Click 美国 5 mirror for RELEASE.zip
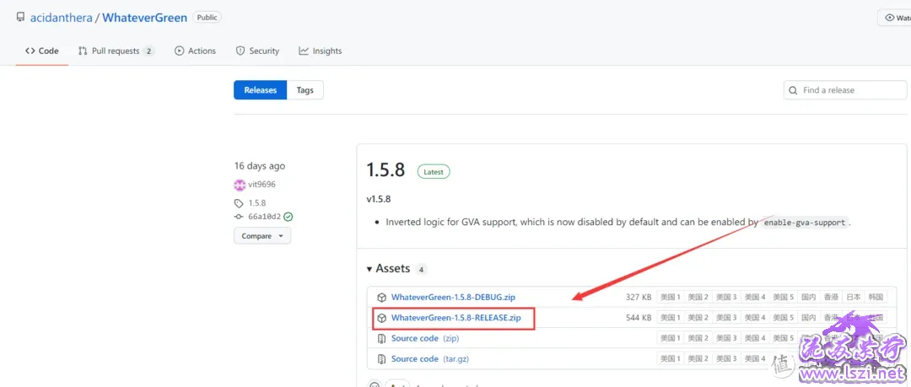The height and width of the screenshot is (387, 911). click(784, 318)
